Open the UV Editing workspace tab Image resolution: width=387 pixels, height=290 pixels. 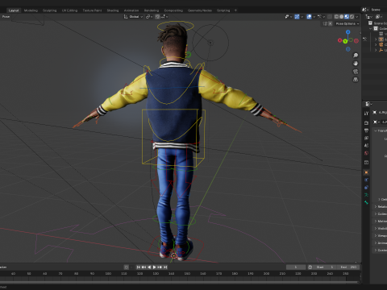point(69,10)
